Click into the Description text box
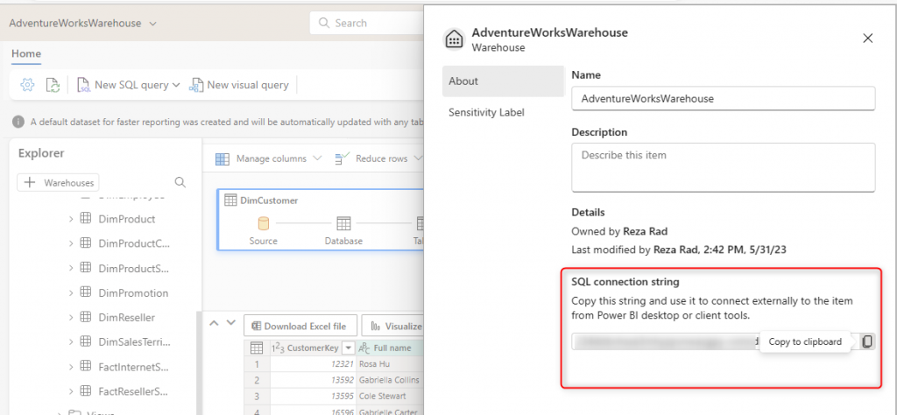 pyautogui.click(x=723, y=166)
